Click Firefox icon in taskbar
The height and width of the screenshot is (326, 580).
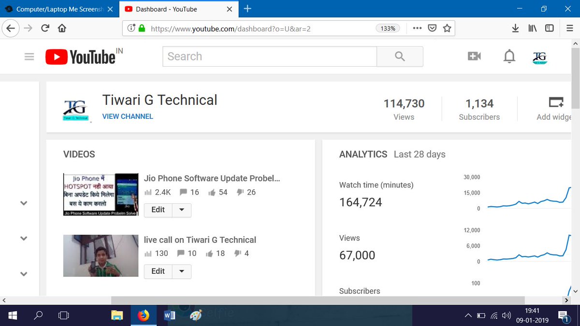click(x=144, y=315)
